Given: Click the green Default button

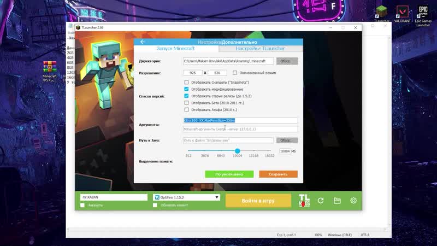Looking at the screenshot, I should pyautogui.click(x=229, y=174).
